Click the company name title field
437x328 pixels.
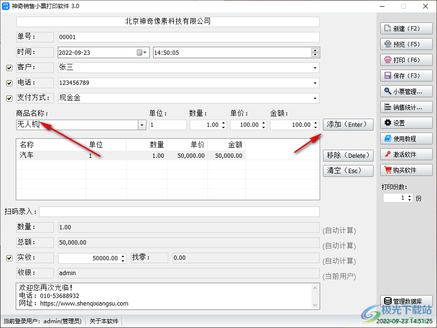168,22
